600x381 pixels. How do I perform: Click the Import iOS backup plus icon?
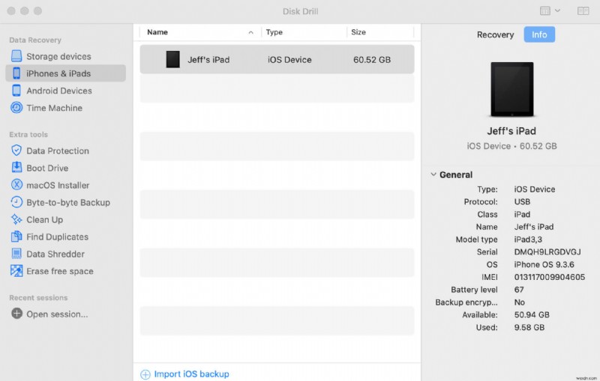(x=145, y=374)
